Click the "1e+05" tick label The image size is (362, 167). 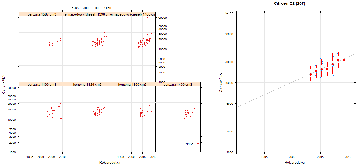(229, 13)
